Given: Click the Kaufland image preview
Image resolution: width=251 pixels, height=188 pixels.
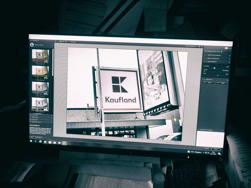Looking at the screenshot, I should click(x=127, y=94).
